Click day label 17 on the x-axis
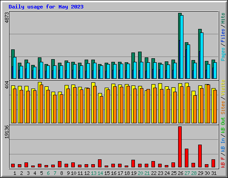 click(x=120, y=173)
